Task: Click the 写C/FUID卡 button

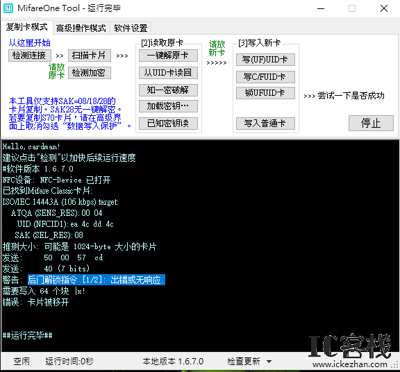Action: coord(265,77)
